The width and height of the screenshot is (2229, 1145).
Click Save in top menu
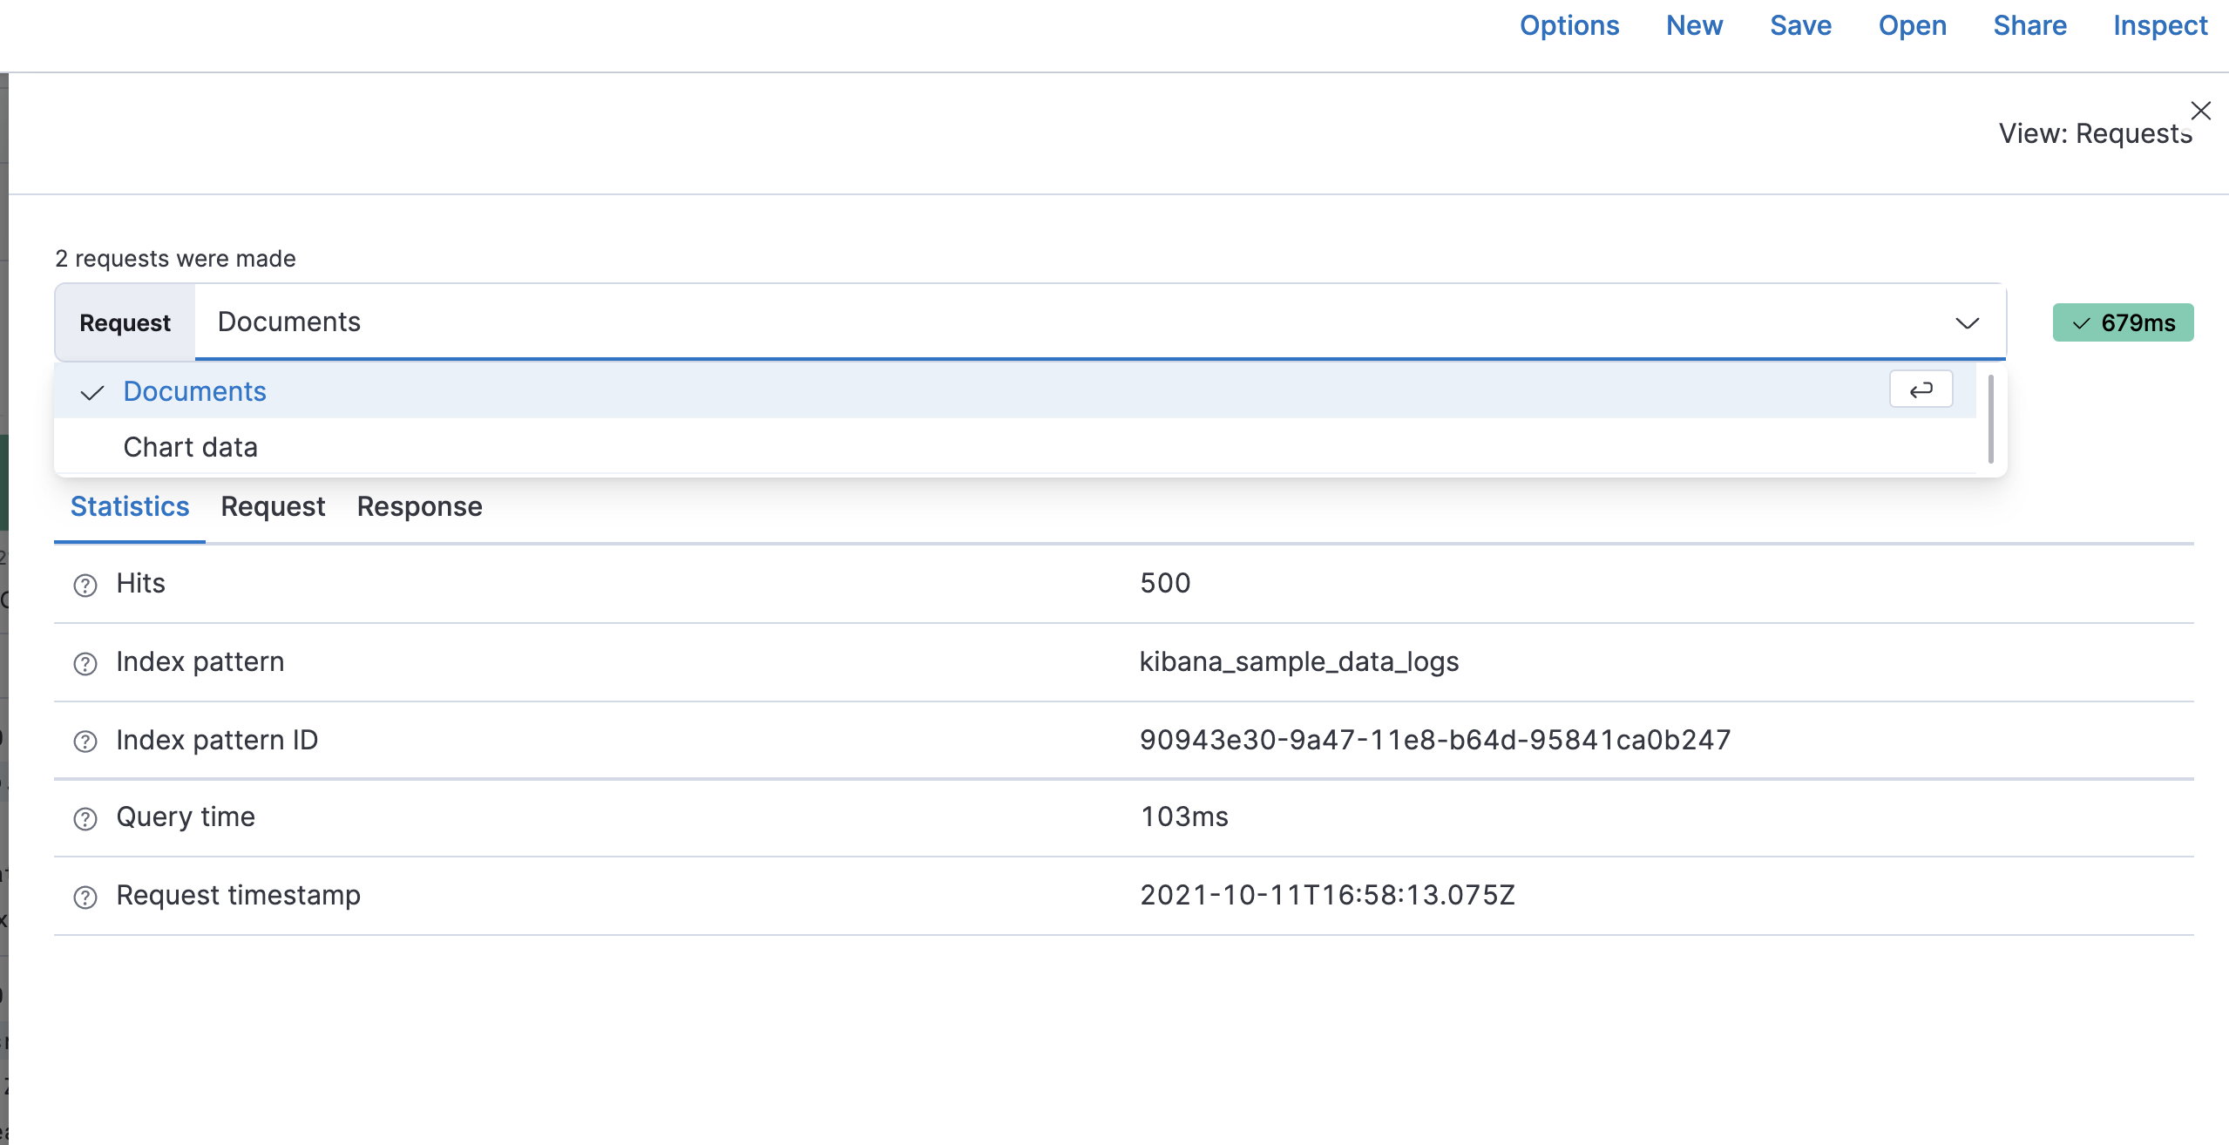point(1800,25)
